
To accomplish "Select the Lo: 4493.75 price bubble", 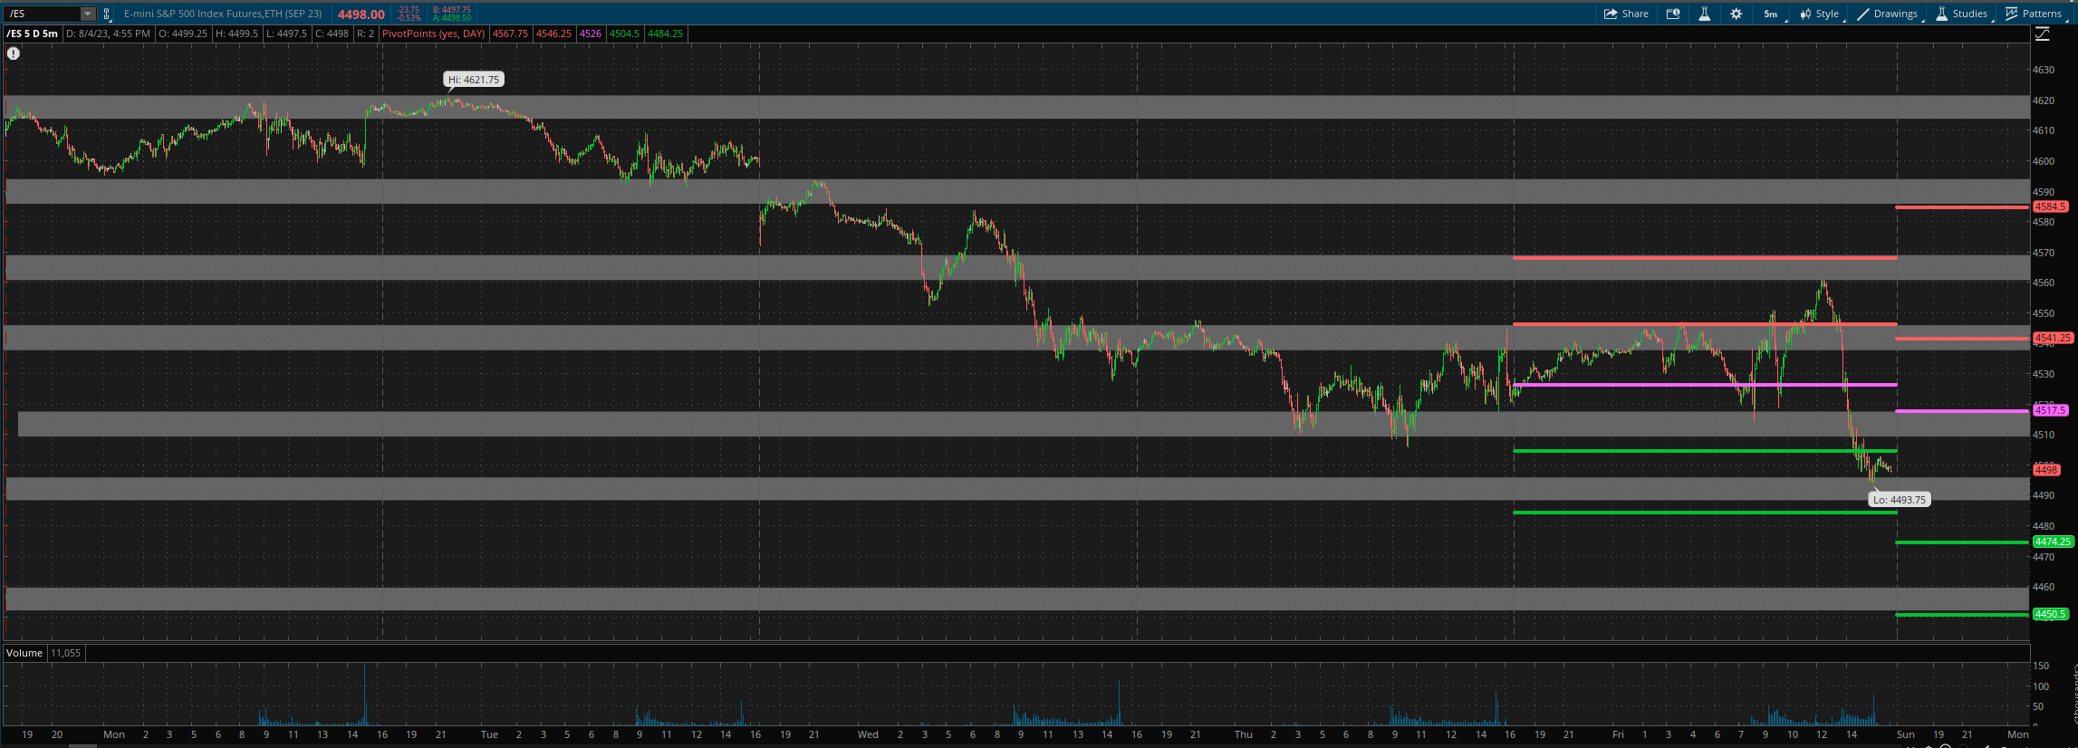I will (1900, 500).
